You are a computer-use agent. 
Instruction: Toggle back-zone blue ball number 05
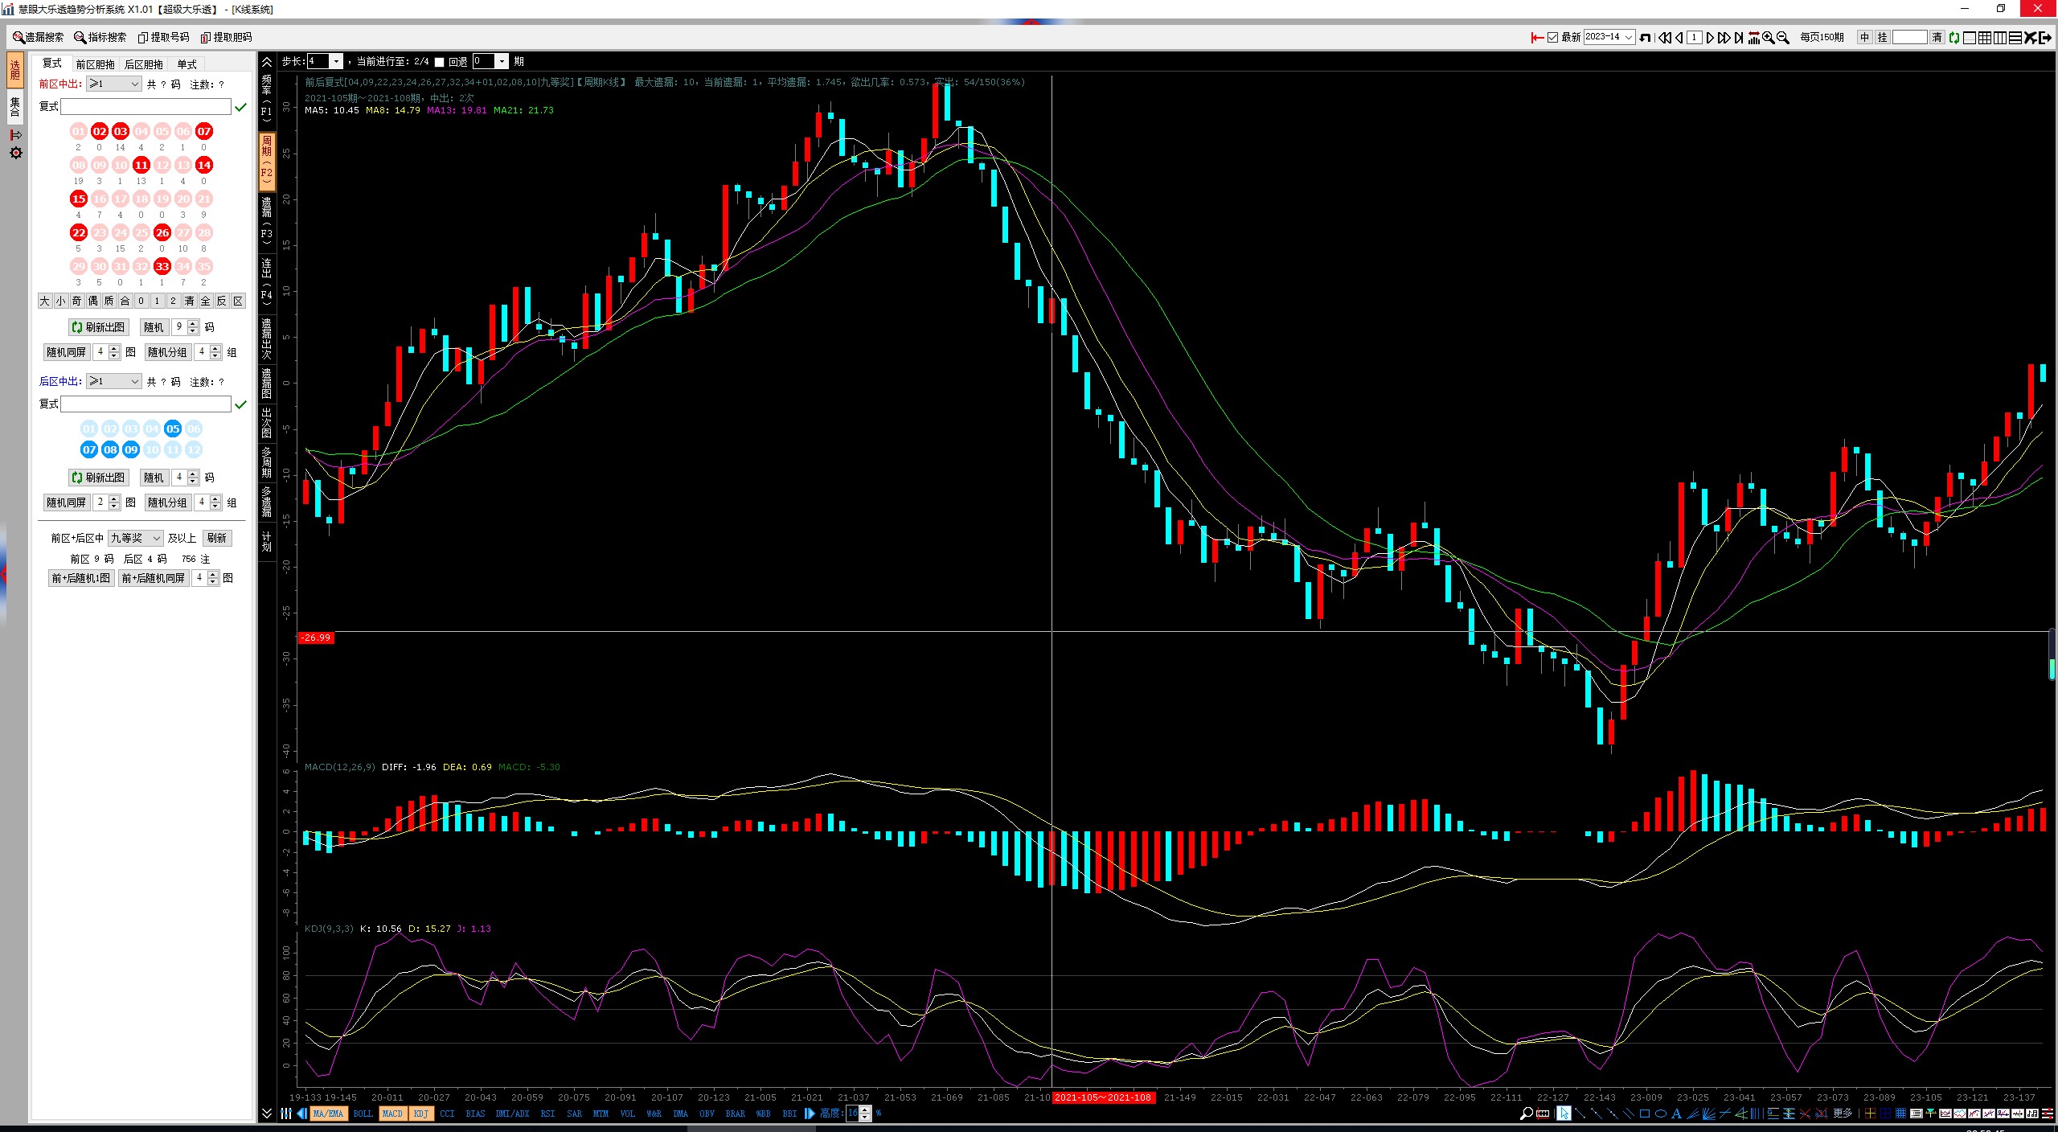(173, 429)
